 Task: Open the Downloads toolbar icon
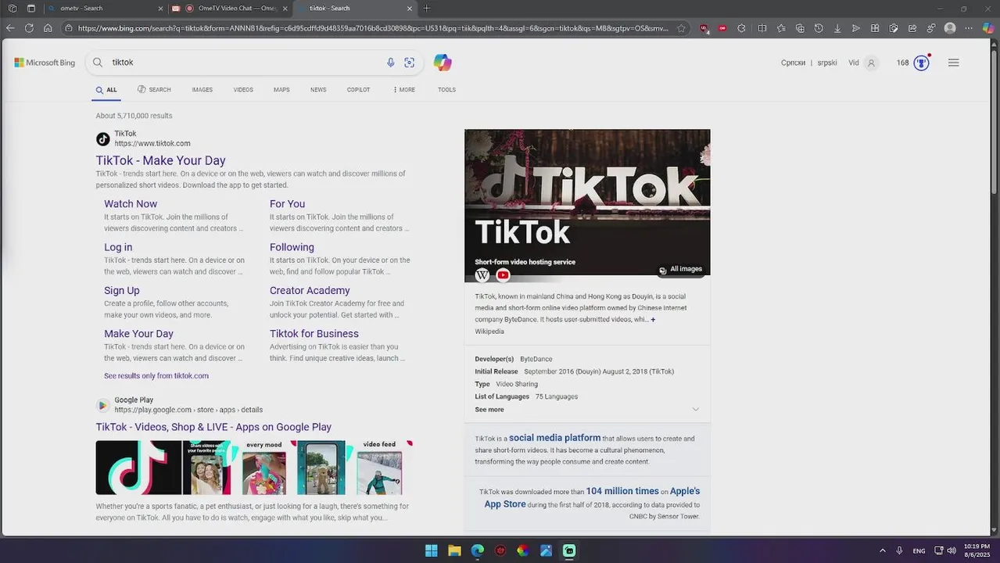coord(837,28)
